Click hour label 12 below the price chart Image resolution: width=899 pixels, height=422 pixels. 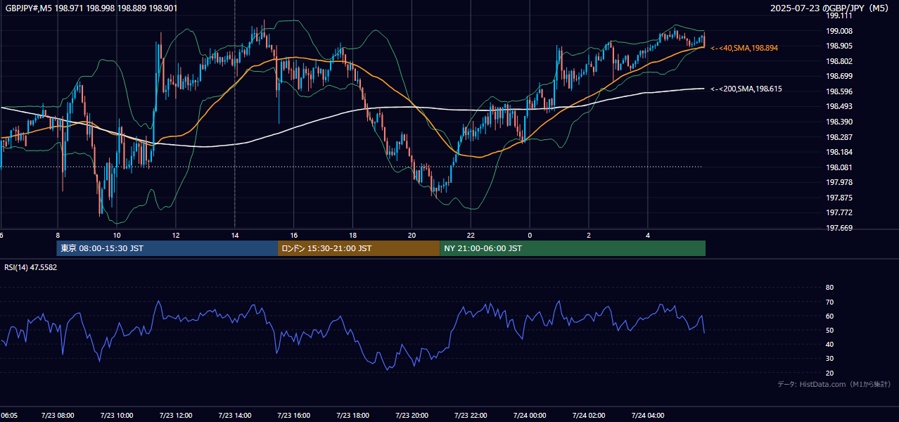(176, 235)
